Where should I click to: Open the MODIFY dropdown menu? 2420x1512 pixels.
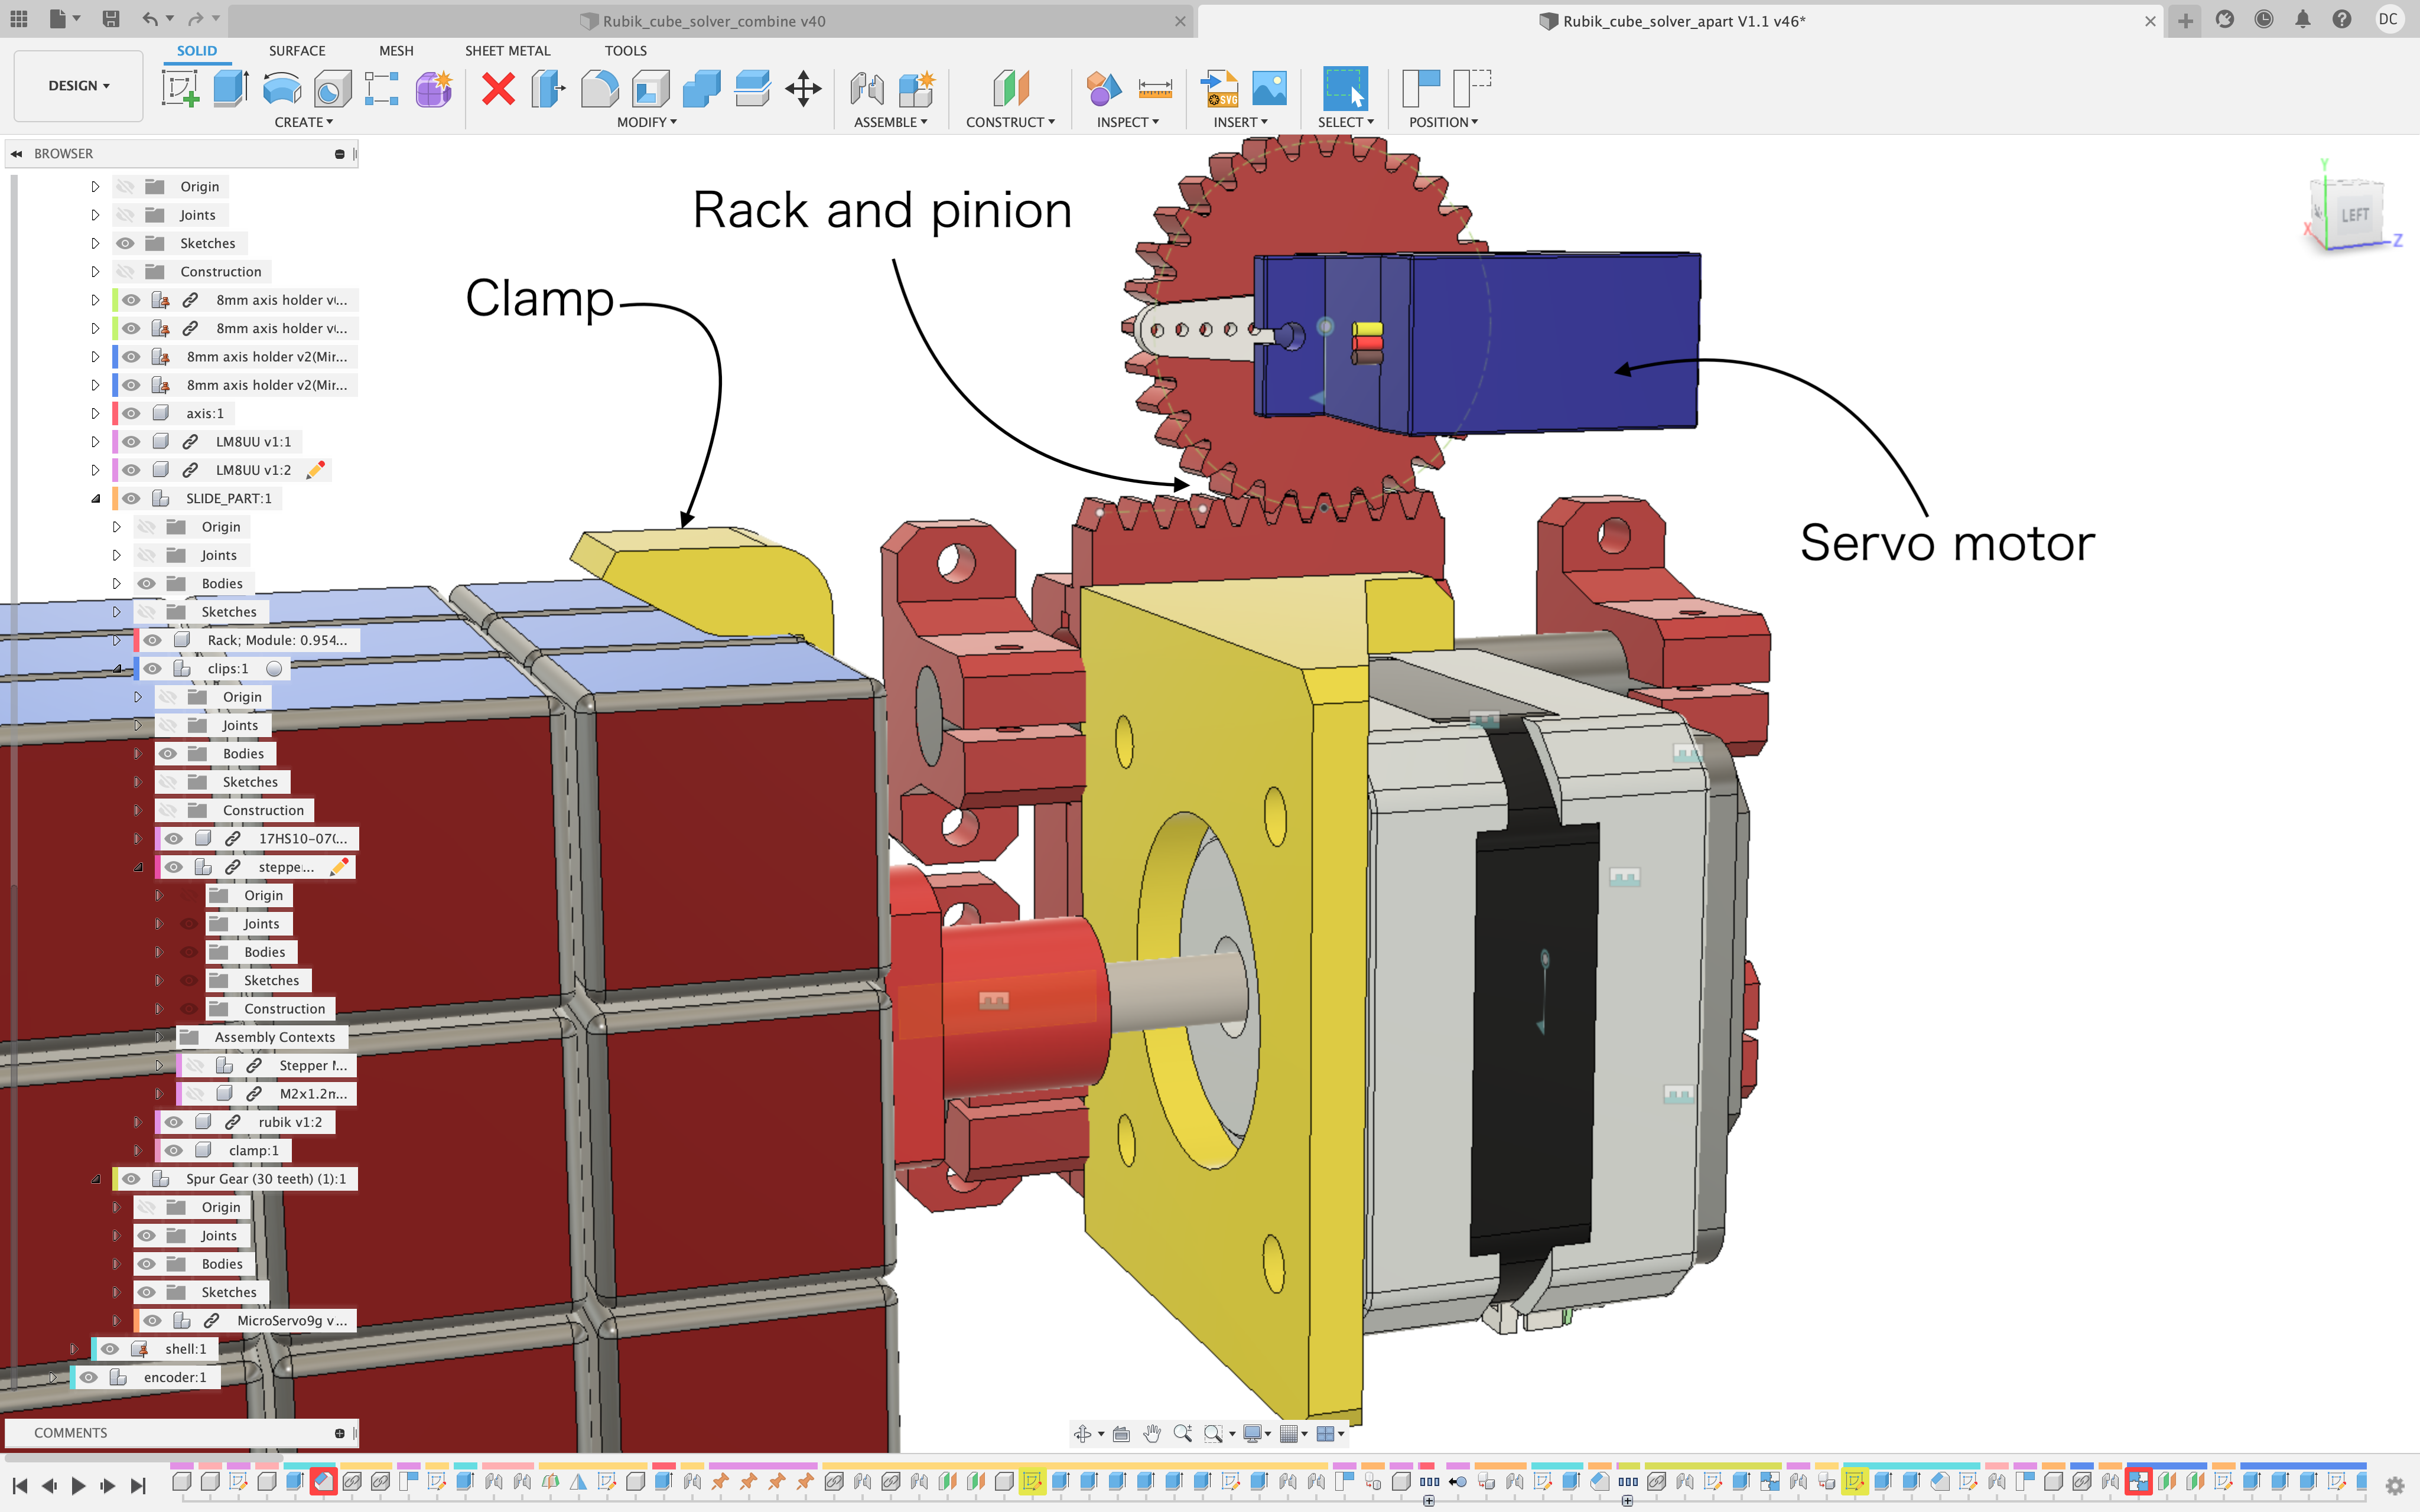tap(646, 122)
